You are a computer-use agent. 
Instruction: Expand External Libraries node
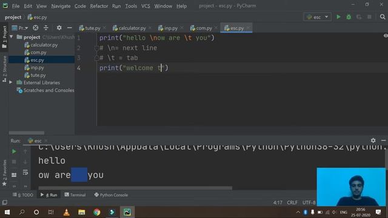point(11,82)
